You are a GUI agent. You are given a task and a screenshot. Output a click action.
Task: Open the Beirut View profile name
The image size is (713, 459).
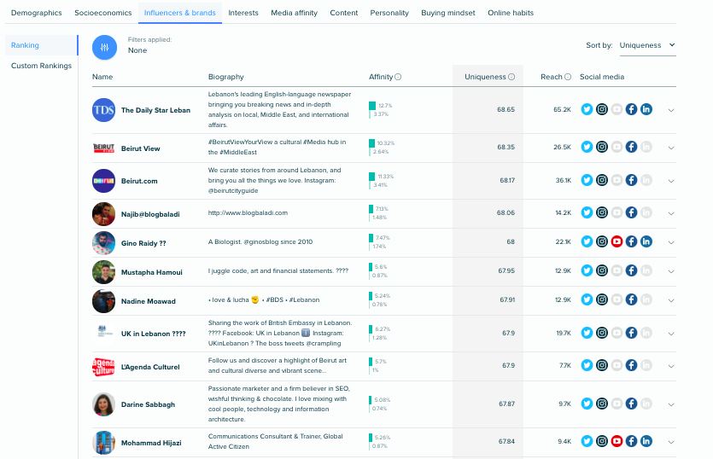[141, 148]
